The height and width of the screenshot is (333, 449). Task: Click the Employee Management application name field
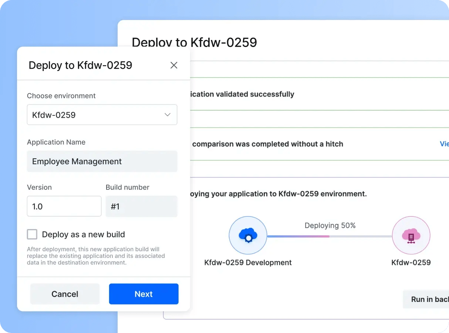[102, 161]
